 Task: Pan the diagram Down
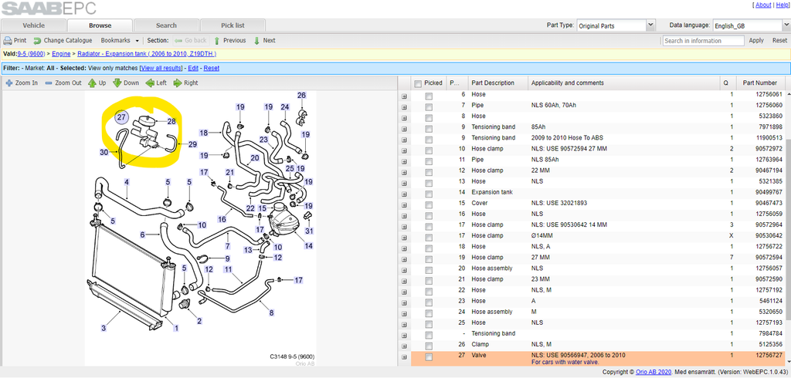(x=126, y=83)
